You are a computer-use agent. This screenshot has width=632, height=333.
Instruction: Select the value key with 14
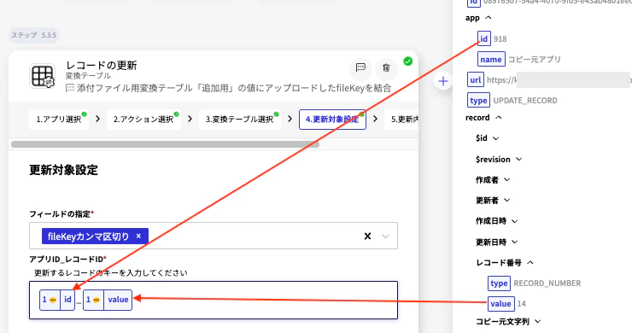tap(501, 304)
